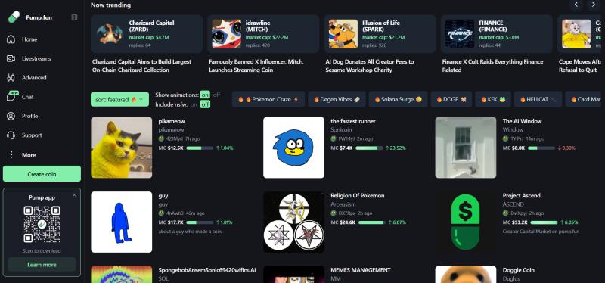Select the HELLCAT filter tag

(538, 99)
